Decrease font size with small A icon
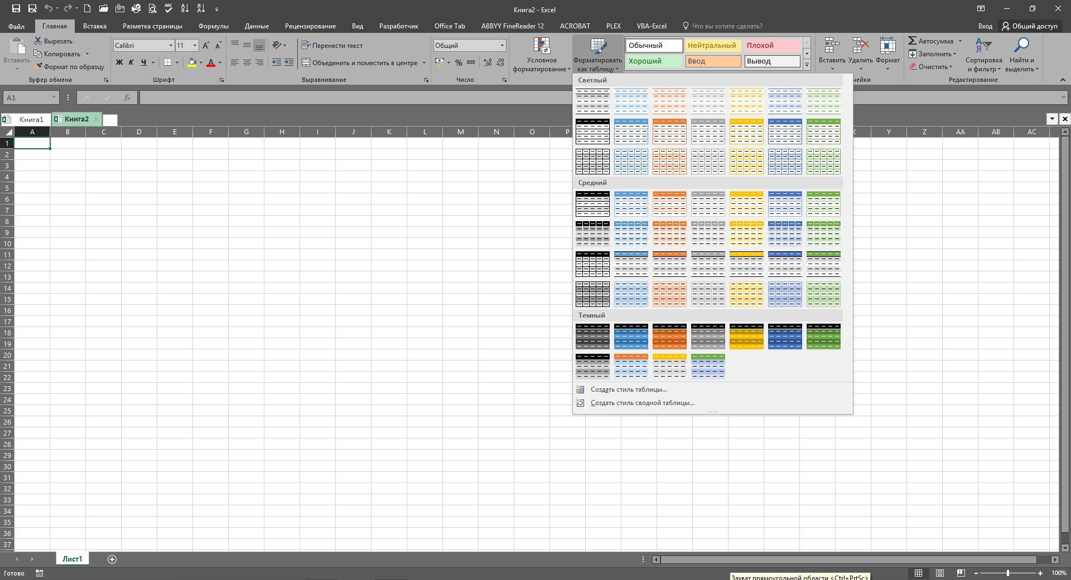 click(x=218, y=45)
